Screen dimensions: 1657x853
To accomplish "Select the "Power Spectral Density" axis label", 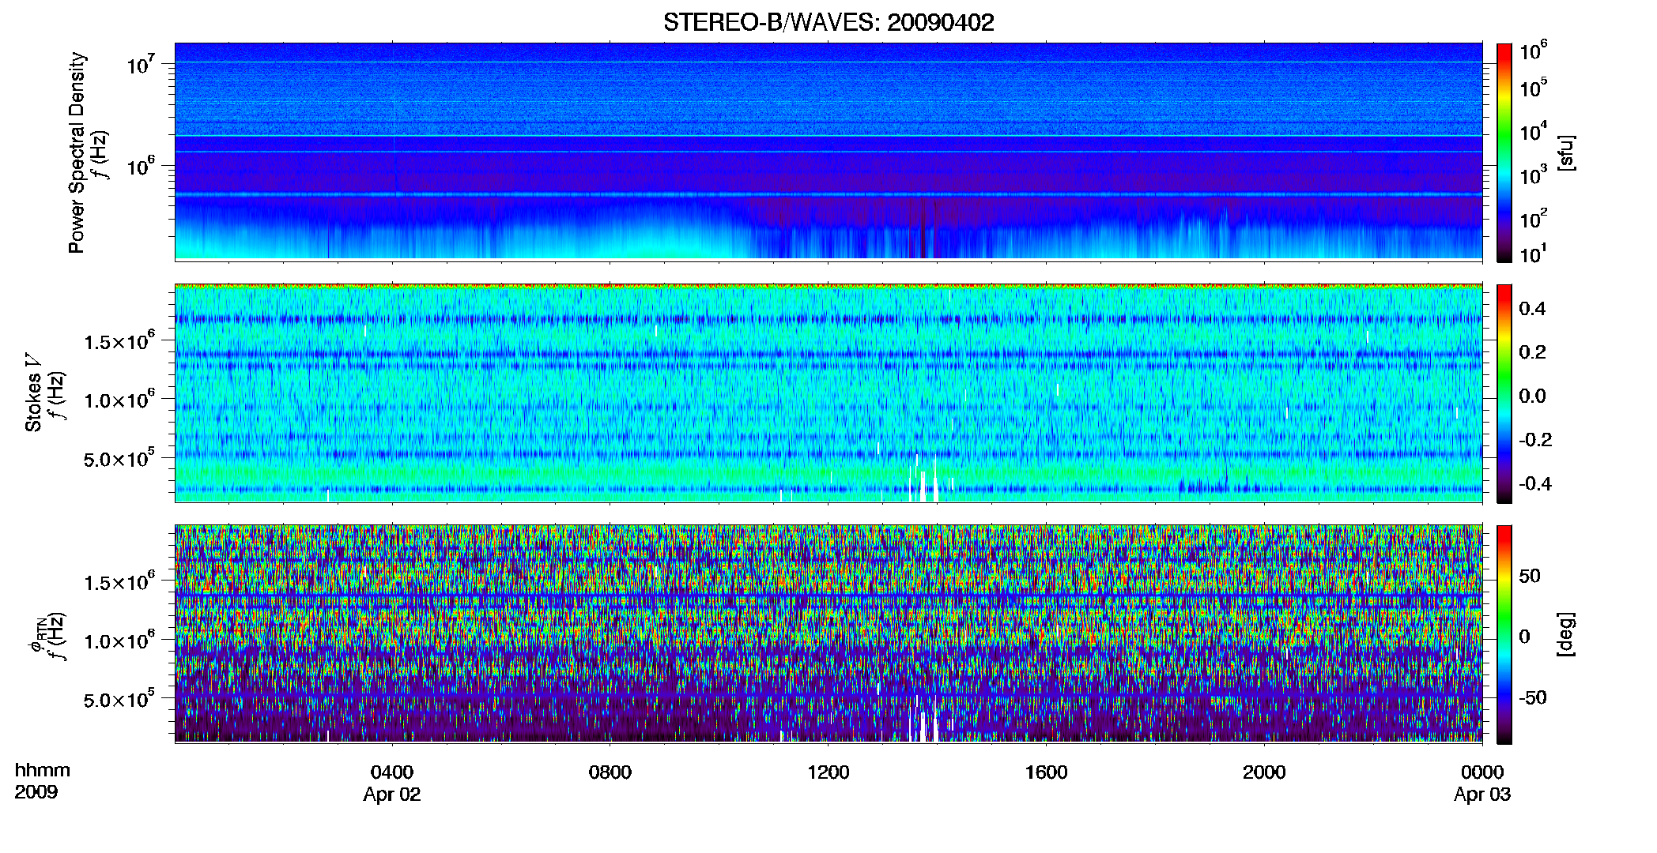I will tap(77, 152).
